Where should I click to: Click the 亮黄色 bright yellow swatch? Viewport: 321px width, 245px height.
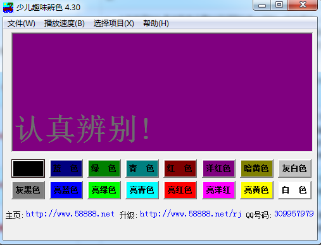click(256, 190)
